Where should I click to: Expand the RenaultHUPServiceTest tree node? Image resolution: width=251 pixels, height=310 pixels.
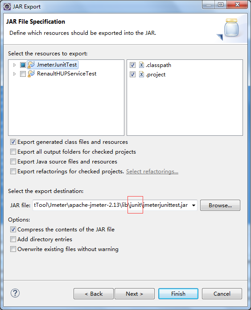[x=14, y=74]
